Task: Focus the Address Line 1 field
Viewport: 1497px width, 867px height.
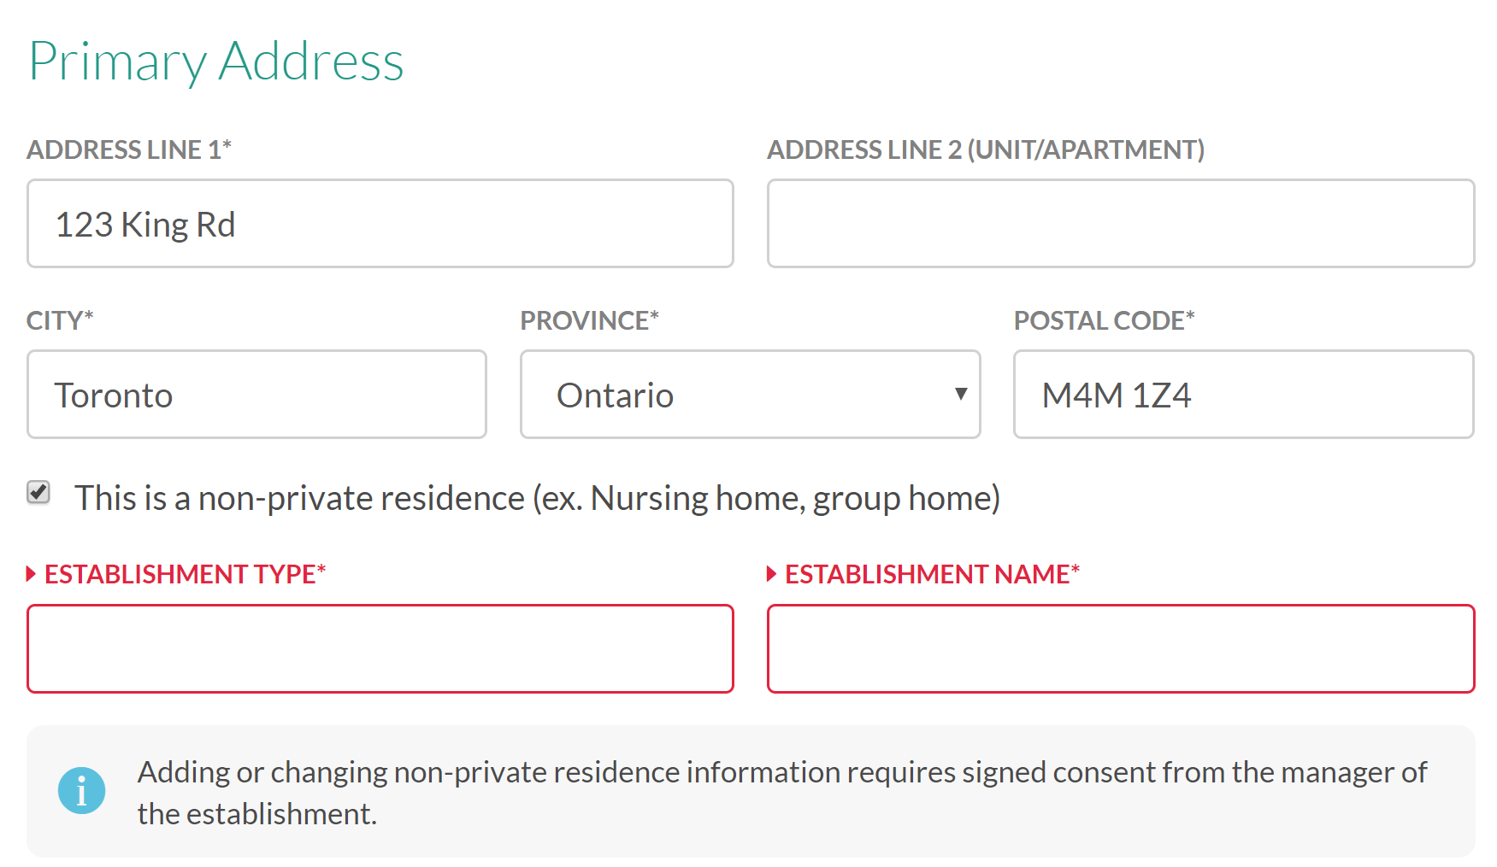Action: (x=380, y=224)
